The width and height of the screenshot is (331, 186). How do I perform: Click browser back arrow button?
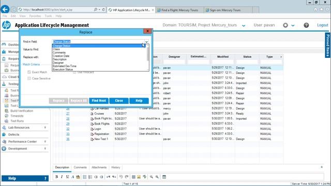pos(5,9)
